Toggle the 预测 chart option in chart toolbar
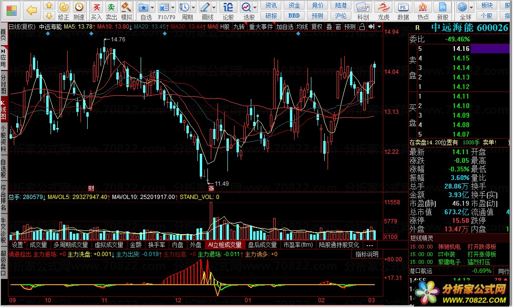 coord(350,27)
